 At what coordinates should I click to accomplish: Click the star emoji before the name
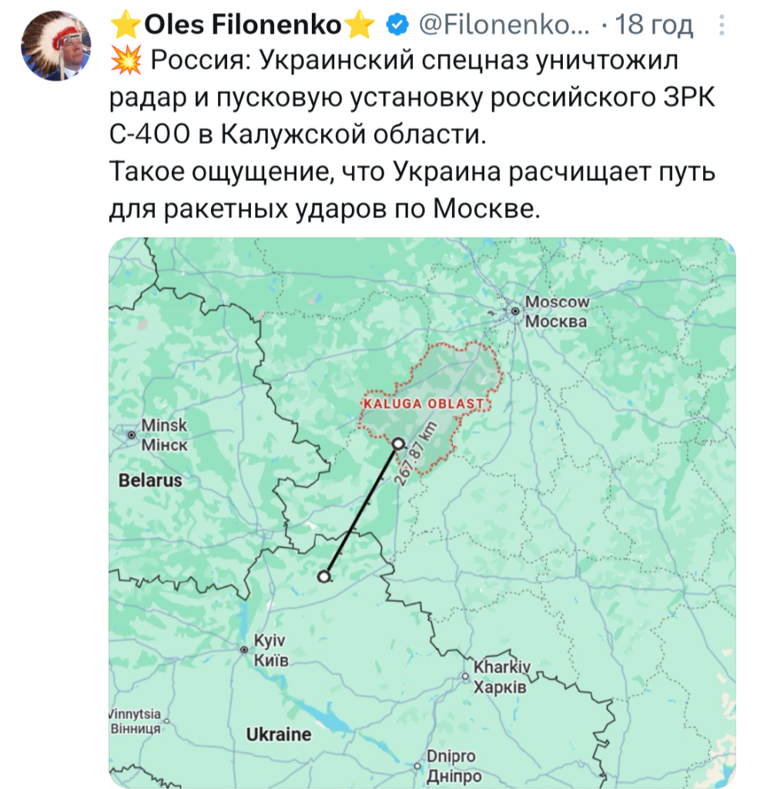(x=125, y=27)
